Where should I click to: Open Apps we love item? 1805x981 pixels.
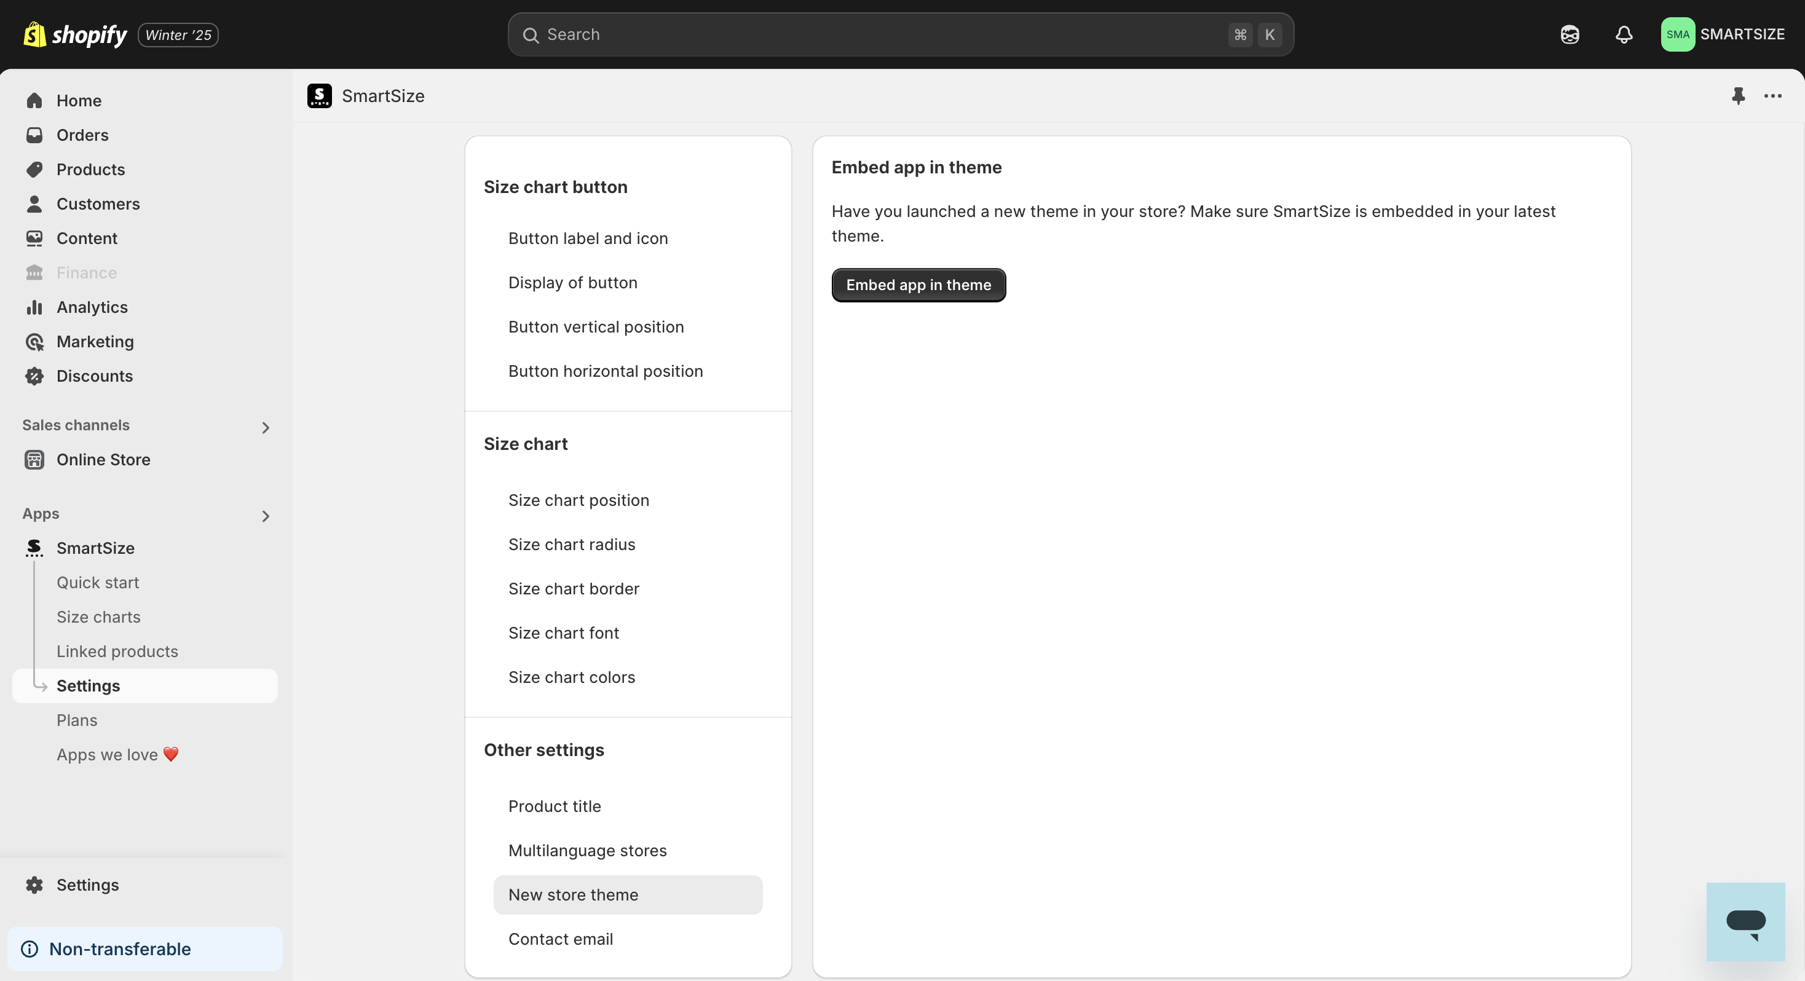click(117, 755)
